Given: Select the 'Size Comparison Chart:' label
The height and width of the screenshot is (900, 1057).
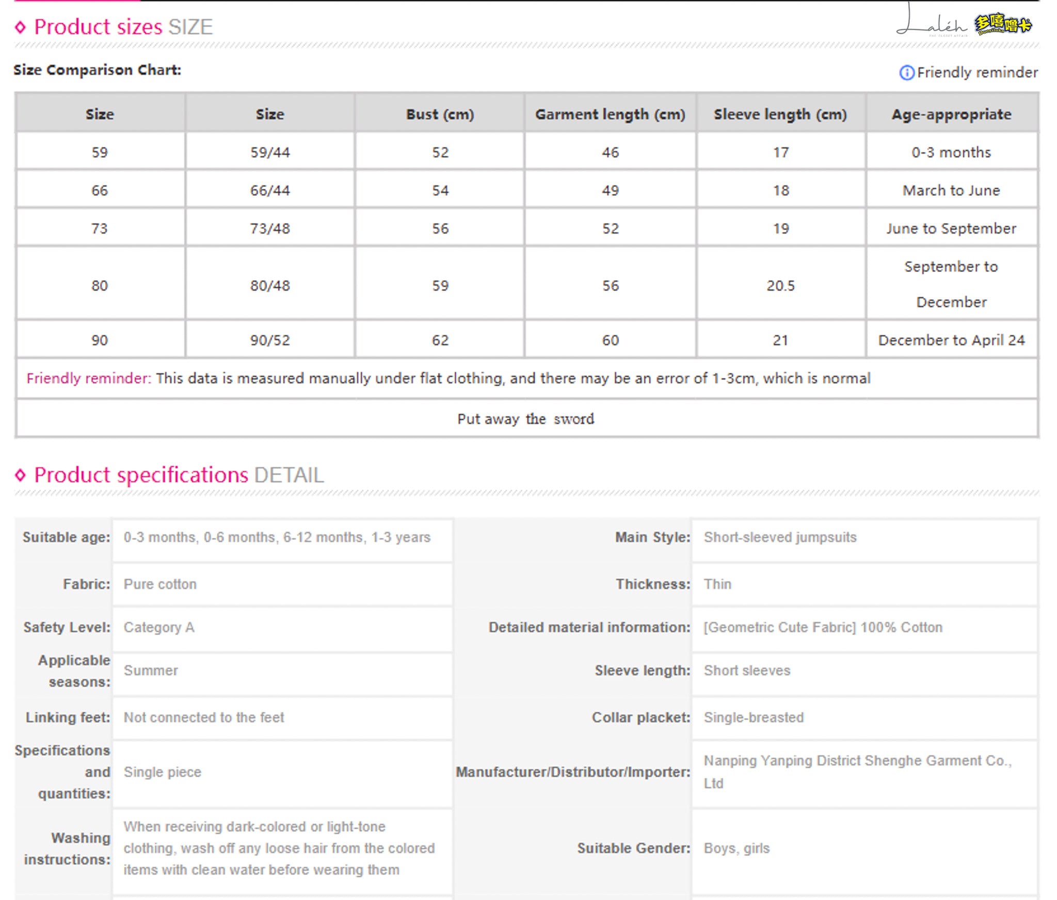Looking at the screenshot, I should click(98, 70).
